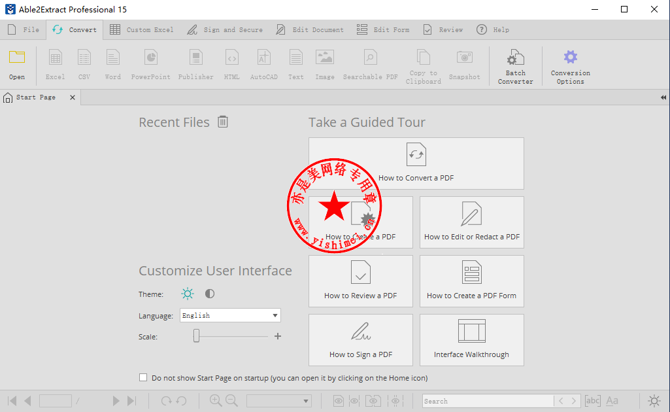Select the CSV conversion icon
Image resolution: width=670 pixels, height=412 pixels.
[x=84, y=58]
